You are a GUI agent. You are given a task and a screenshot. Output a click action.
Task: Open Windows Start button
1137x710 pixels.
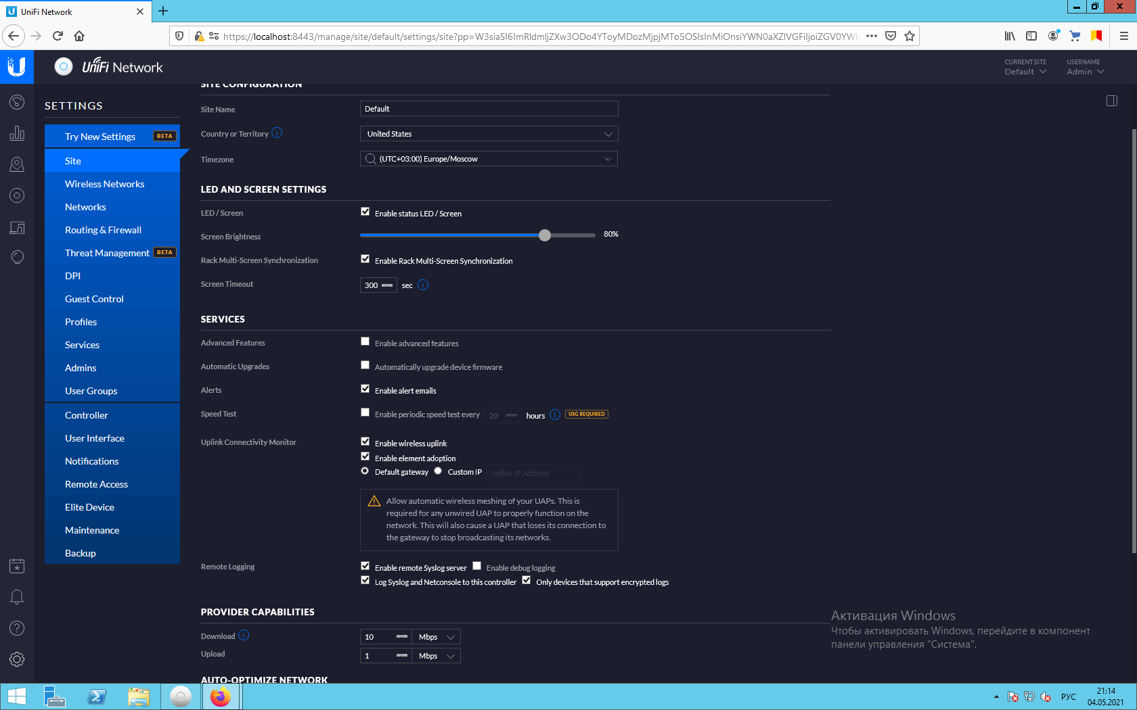click(x=16, y=696)
